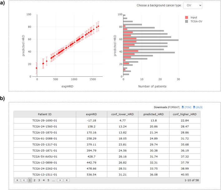Go to first page of table
The width and height of the screenshot is (221, 190).
point(17,180)
